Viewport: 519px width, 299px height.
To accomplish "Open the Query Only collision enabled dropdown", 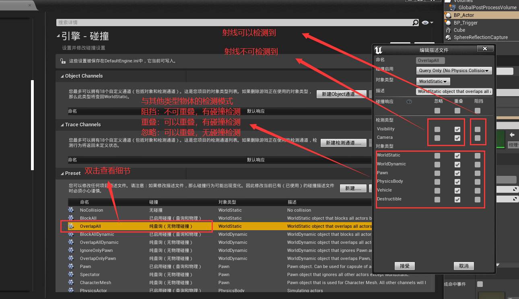I will 454,71.
